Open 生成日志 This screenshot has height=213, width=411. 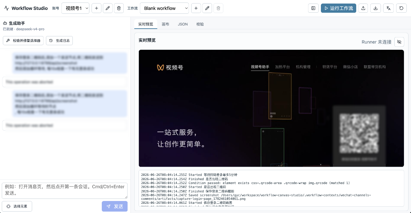pyautogui.click(x=59, y=41)
